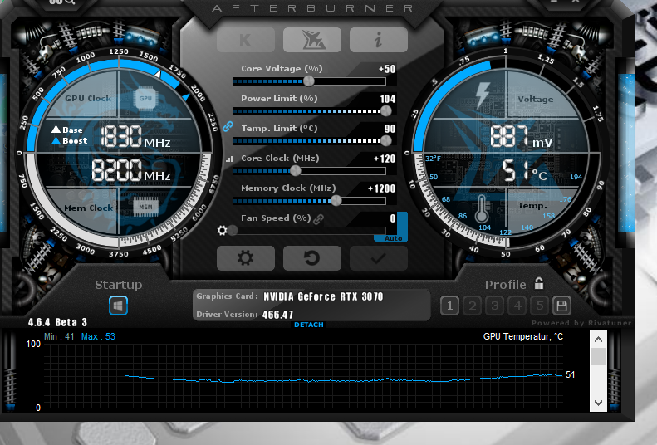Screen dimensions: 657x445
Task: Click graphics card name 'NVIDIA GeForce RTX 3070'
Action: [x=323, y=297]
